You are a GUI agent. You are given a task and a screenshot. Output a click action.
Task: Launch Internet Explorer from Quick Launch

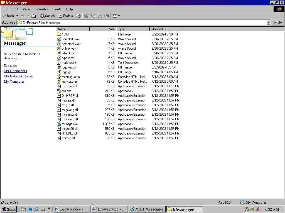coord(30,209)
